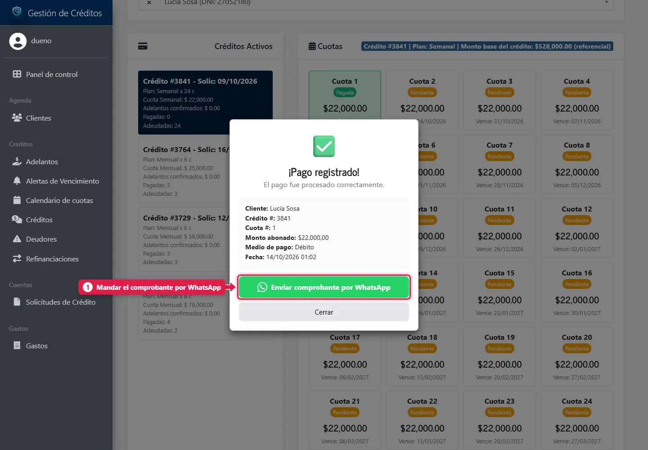Screen dimensions: 648x450
Task: Click the Deudores warning triangle icon
Action: (17, 238)
